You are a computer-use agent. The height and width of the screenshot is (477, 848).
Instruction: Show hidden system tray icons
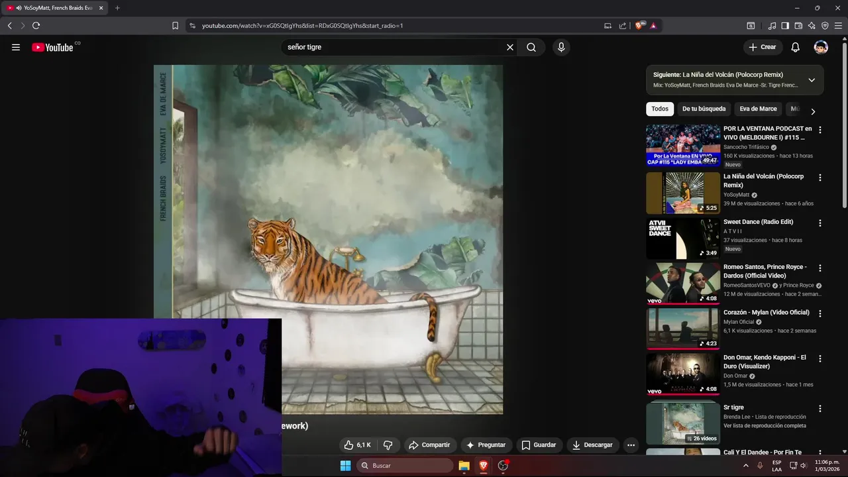746,466
